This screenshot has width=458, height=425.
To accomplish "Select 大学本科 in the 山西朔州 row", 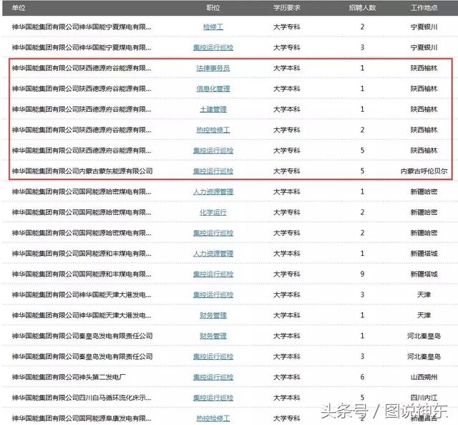I will coord(287,377).
